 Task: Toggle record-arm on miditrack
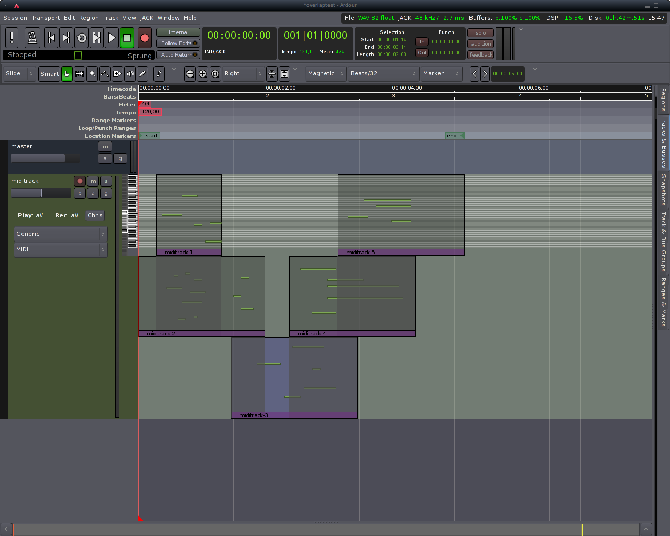pyautogui.click(x=80, y=181)
